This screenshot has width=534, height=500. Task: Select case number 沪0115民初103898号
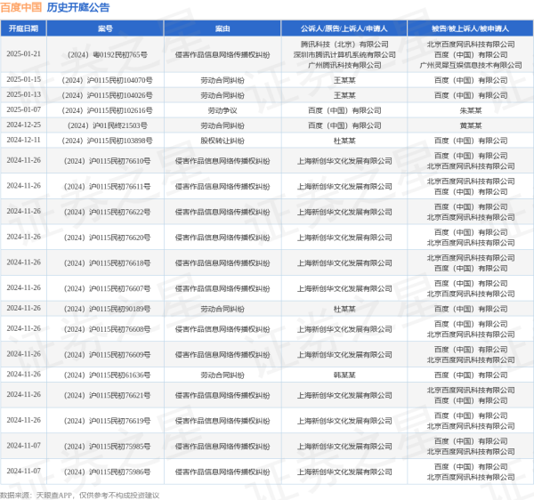pyautogui.click(x=108, y=141)
